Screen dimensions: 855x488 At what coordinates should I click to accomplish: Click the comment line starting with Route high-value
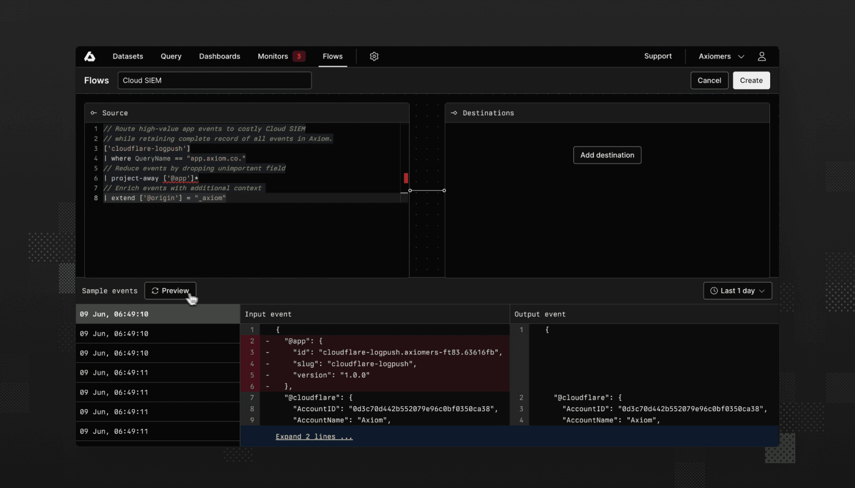[x=205, y=129]
